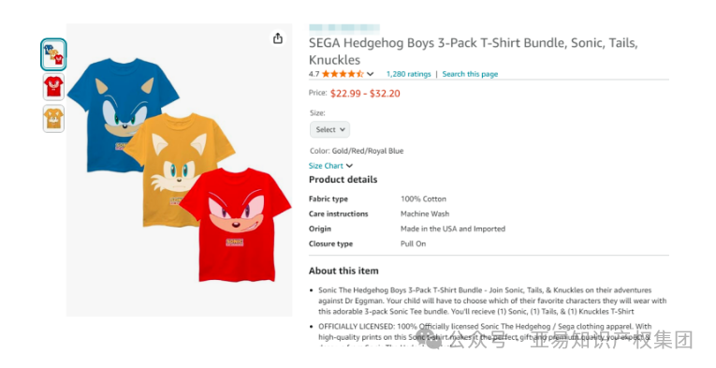Screen dimensions: 716x368
Task: Click the blurred brand store link
Action: pos(344,29)
